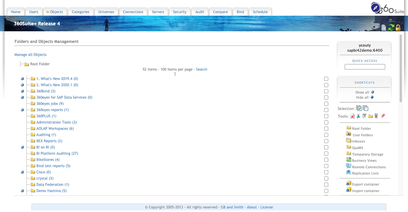Click the Import container icon
408x212 pixels.
[349, 190]
